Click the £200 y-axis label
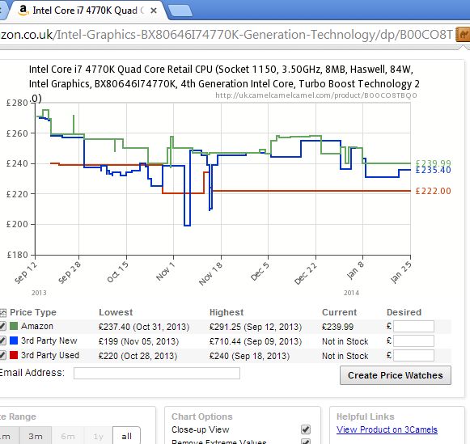Viewport: 470px width, 444px height. 17,224
